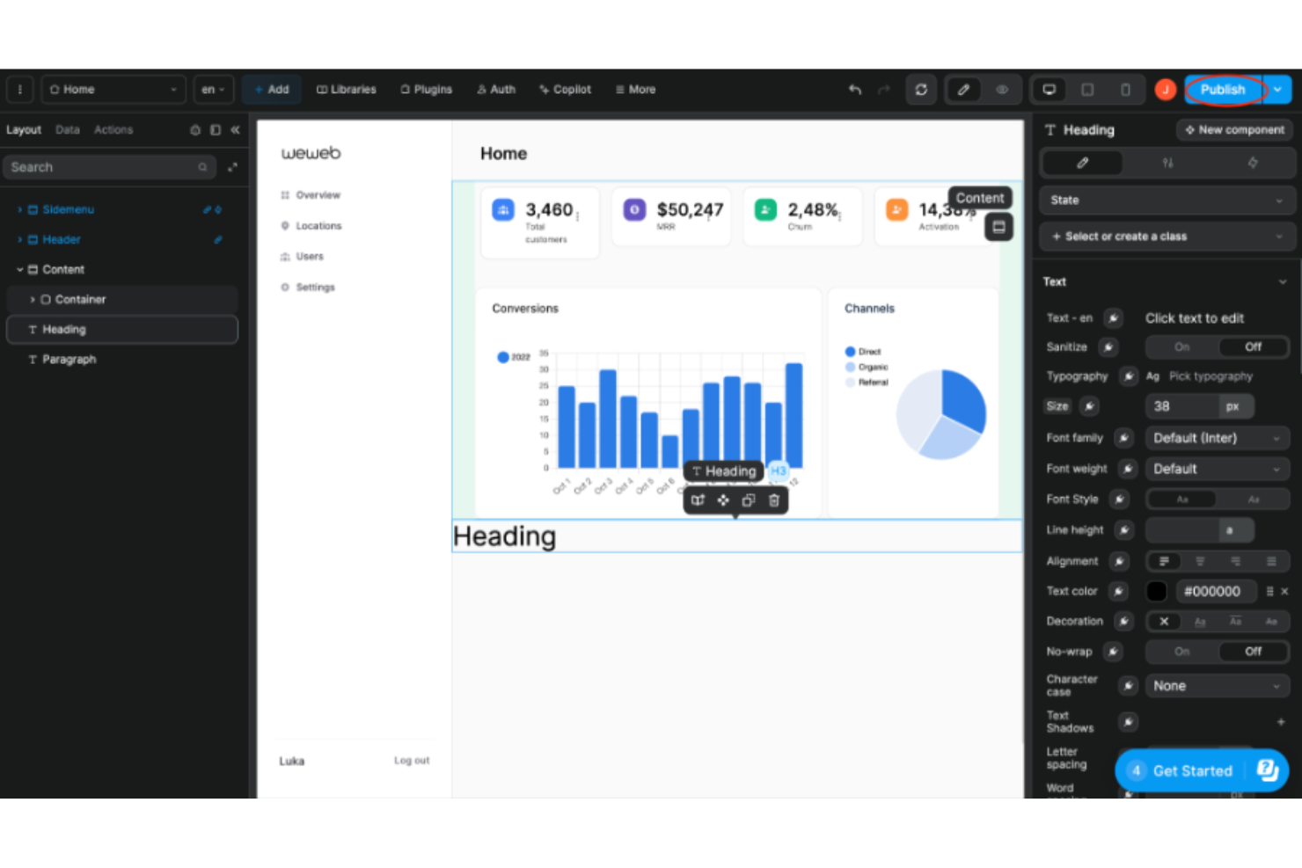Collapse the Content tree item in Layout panel
1302x868 pixels.
pyautogui.click(x=19, y=269)
